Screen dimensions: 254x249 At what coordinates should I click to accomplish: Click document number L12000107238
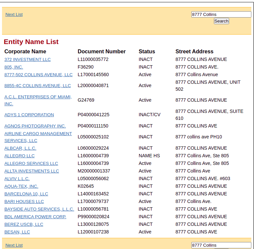coord(93,232)
